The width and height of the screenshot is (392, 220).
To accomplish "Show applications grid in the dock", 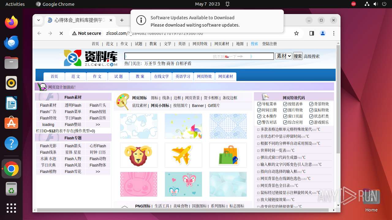I will click(11, 208).
